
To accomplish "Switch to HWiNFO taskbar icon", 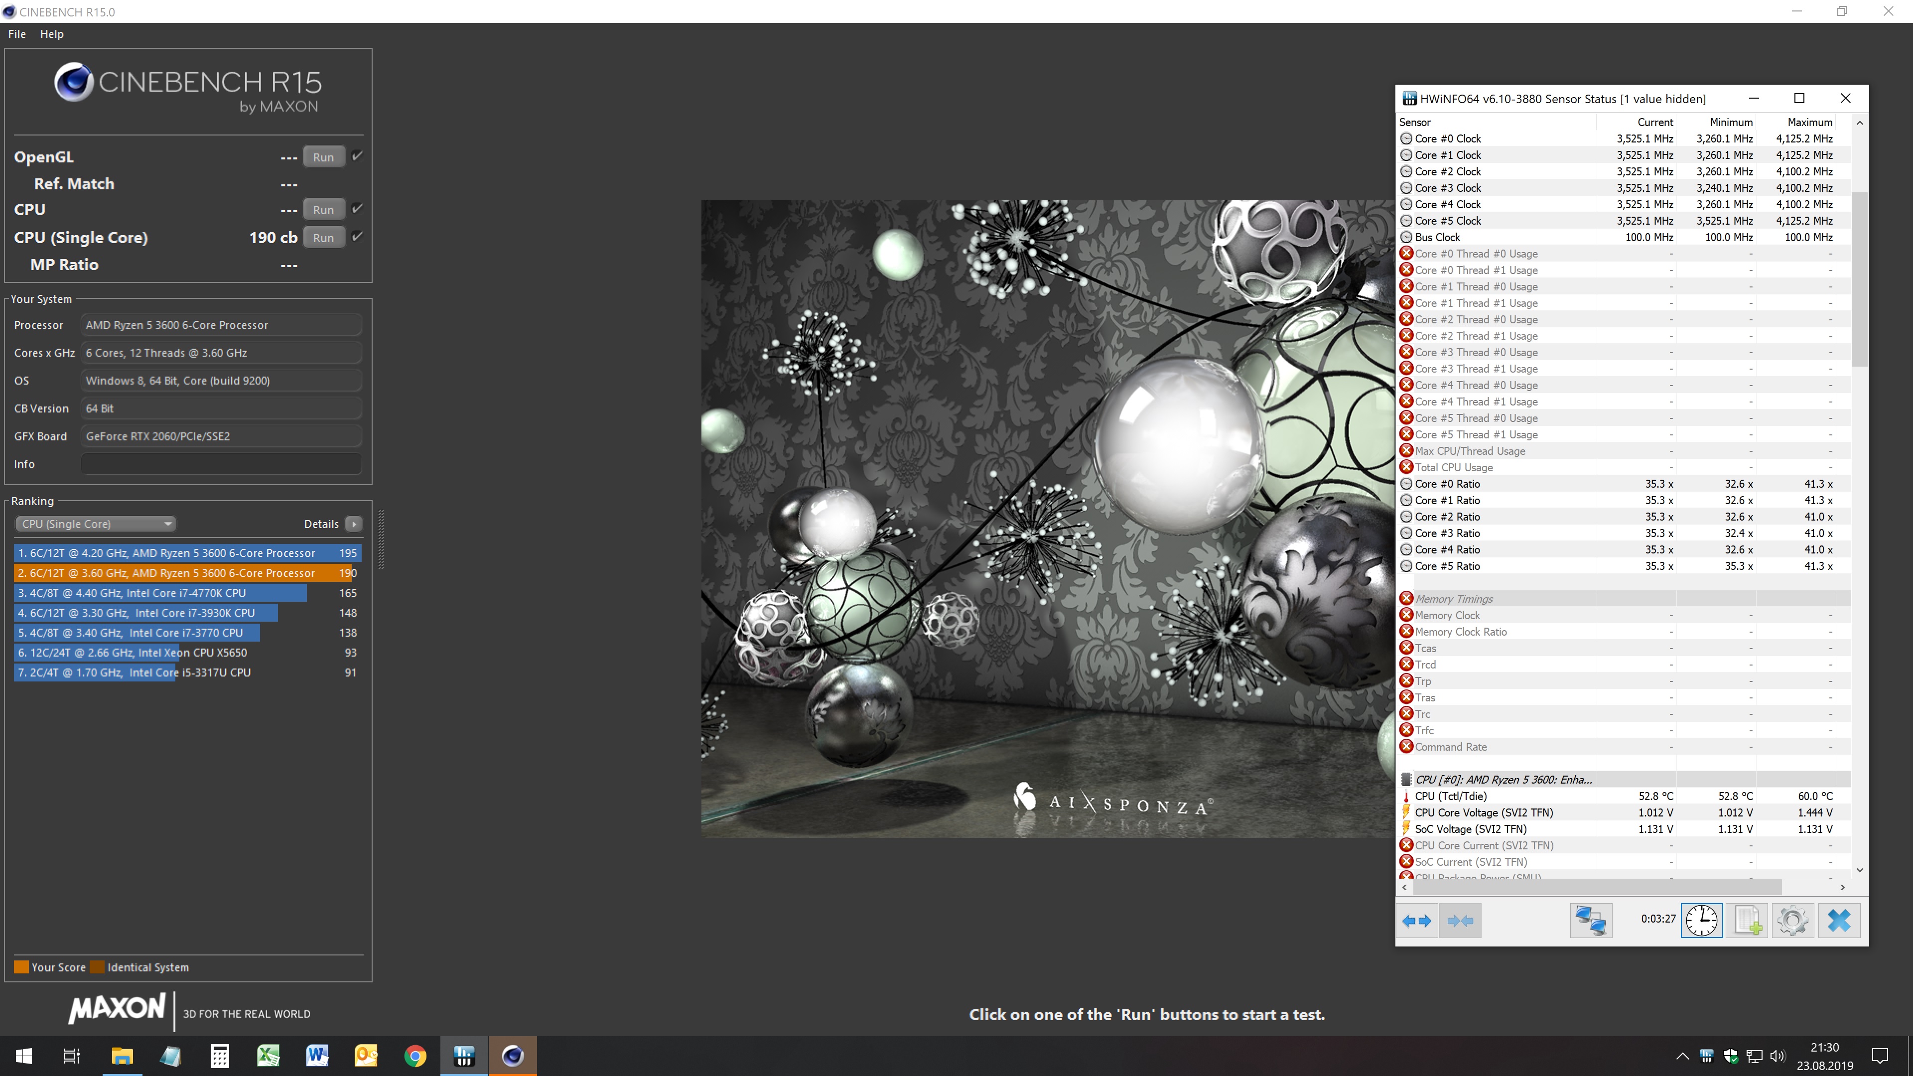I will [x=464, y=1056].
